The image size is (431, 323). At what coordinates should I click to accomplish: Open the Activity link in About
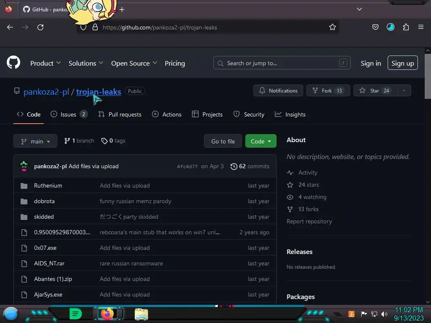coord(302,172)
